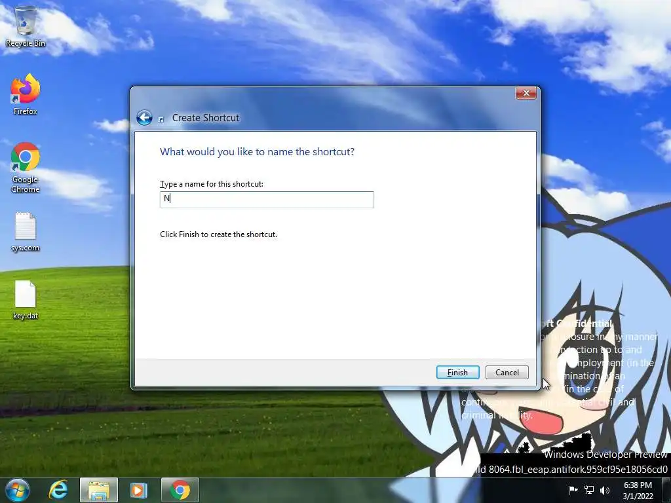Select the Google Chrome desktop shortcut

tap(26, 168)
